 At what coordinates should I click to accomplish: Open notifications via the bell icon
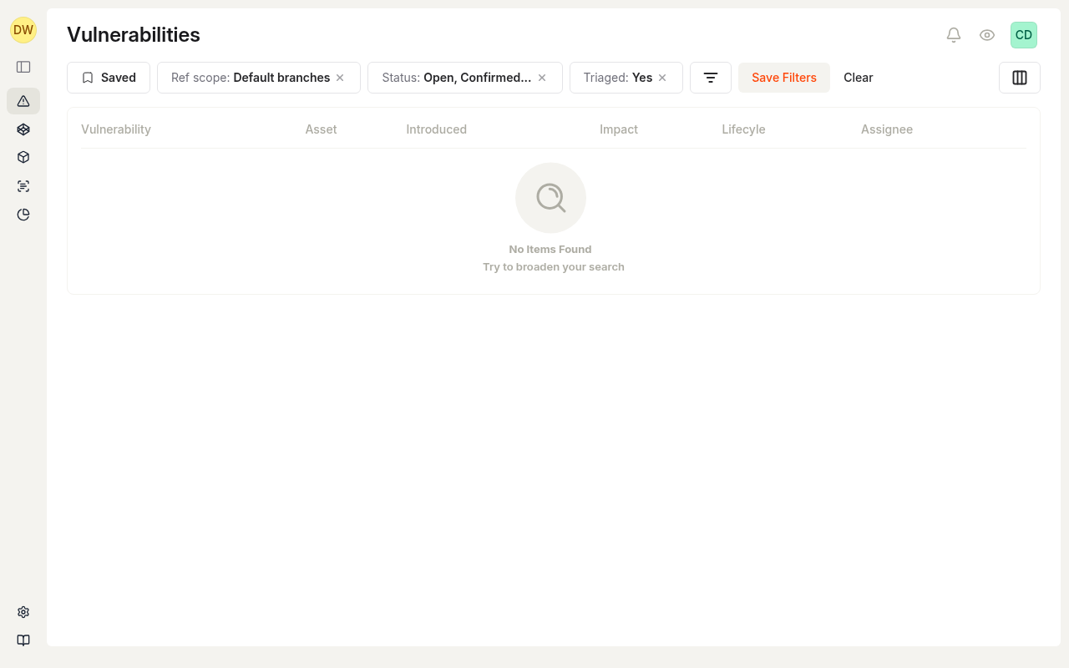click(x=954, y=35)
